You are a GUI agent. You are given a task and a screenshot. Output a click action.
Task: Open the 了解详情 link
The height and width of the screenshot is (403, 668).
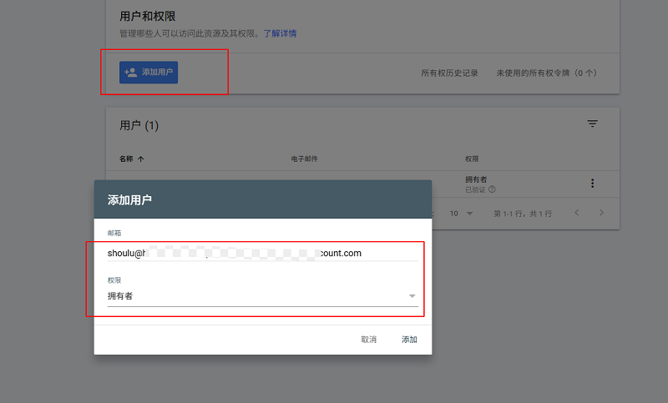pyautogui.click(x=280, y=33)
